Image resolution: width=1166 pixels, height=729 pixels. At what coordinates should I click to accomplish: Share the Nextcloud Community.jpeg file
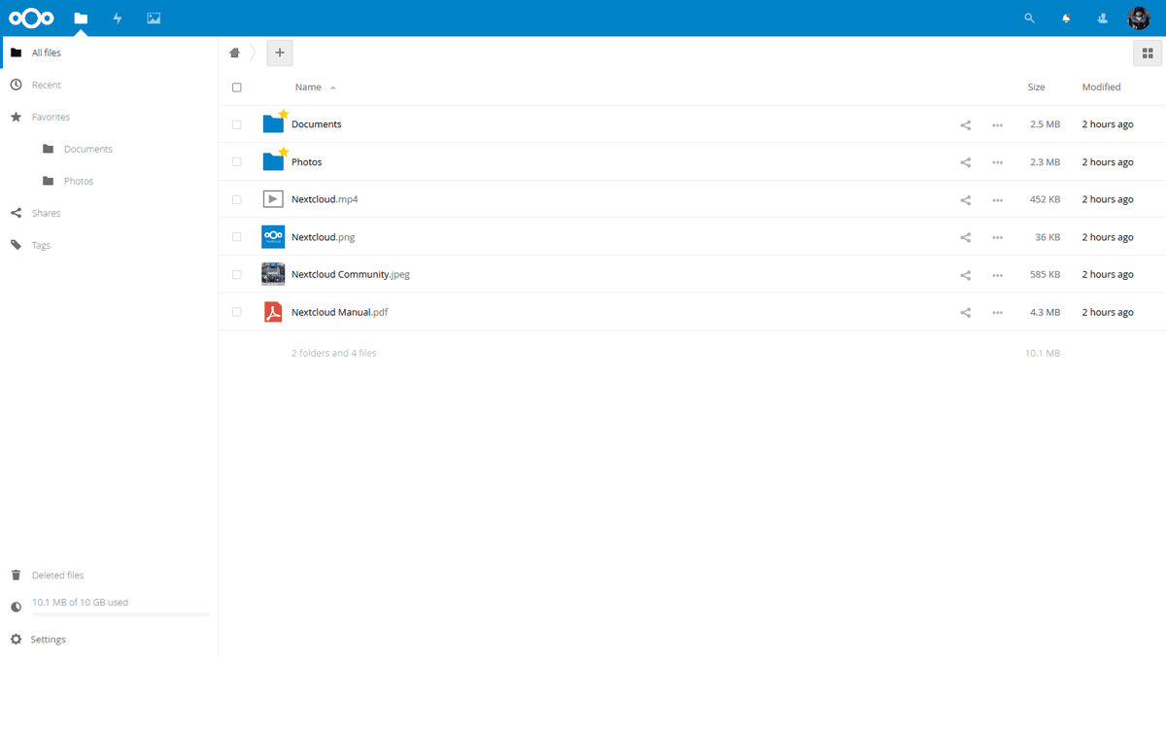click(x=966, y=274)
